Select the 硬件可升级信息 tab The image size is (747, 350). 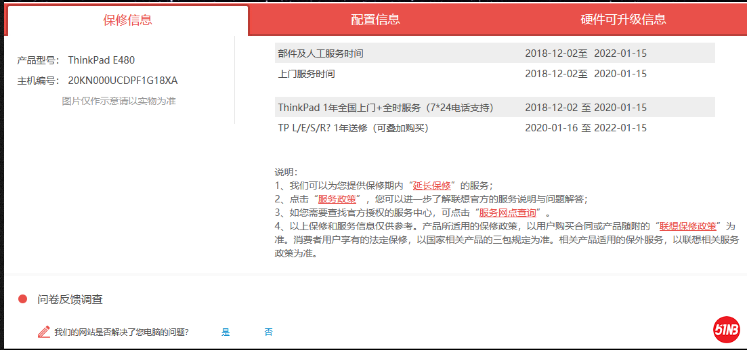tap(623, 20)
